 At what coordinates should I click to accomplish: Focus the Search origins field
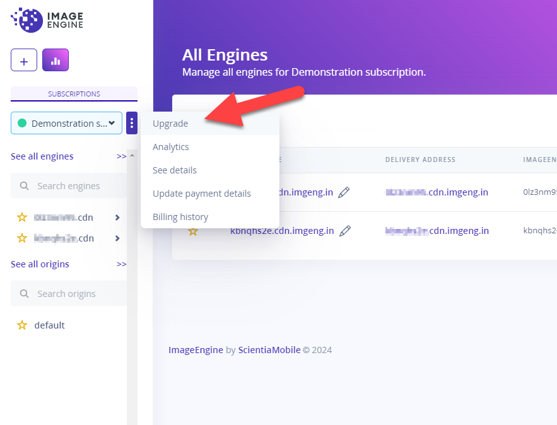69,294
